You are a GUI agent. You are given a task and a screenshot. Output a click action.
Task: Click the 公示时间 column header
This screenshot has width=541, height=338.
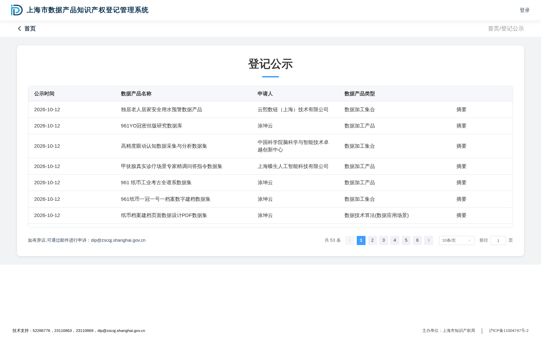pos(44,94)
